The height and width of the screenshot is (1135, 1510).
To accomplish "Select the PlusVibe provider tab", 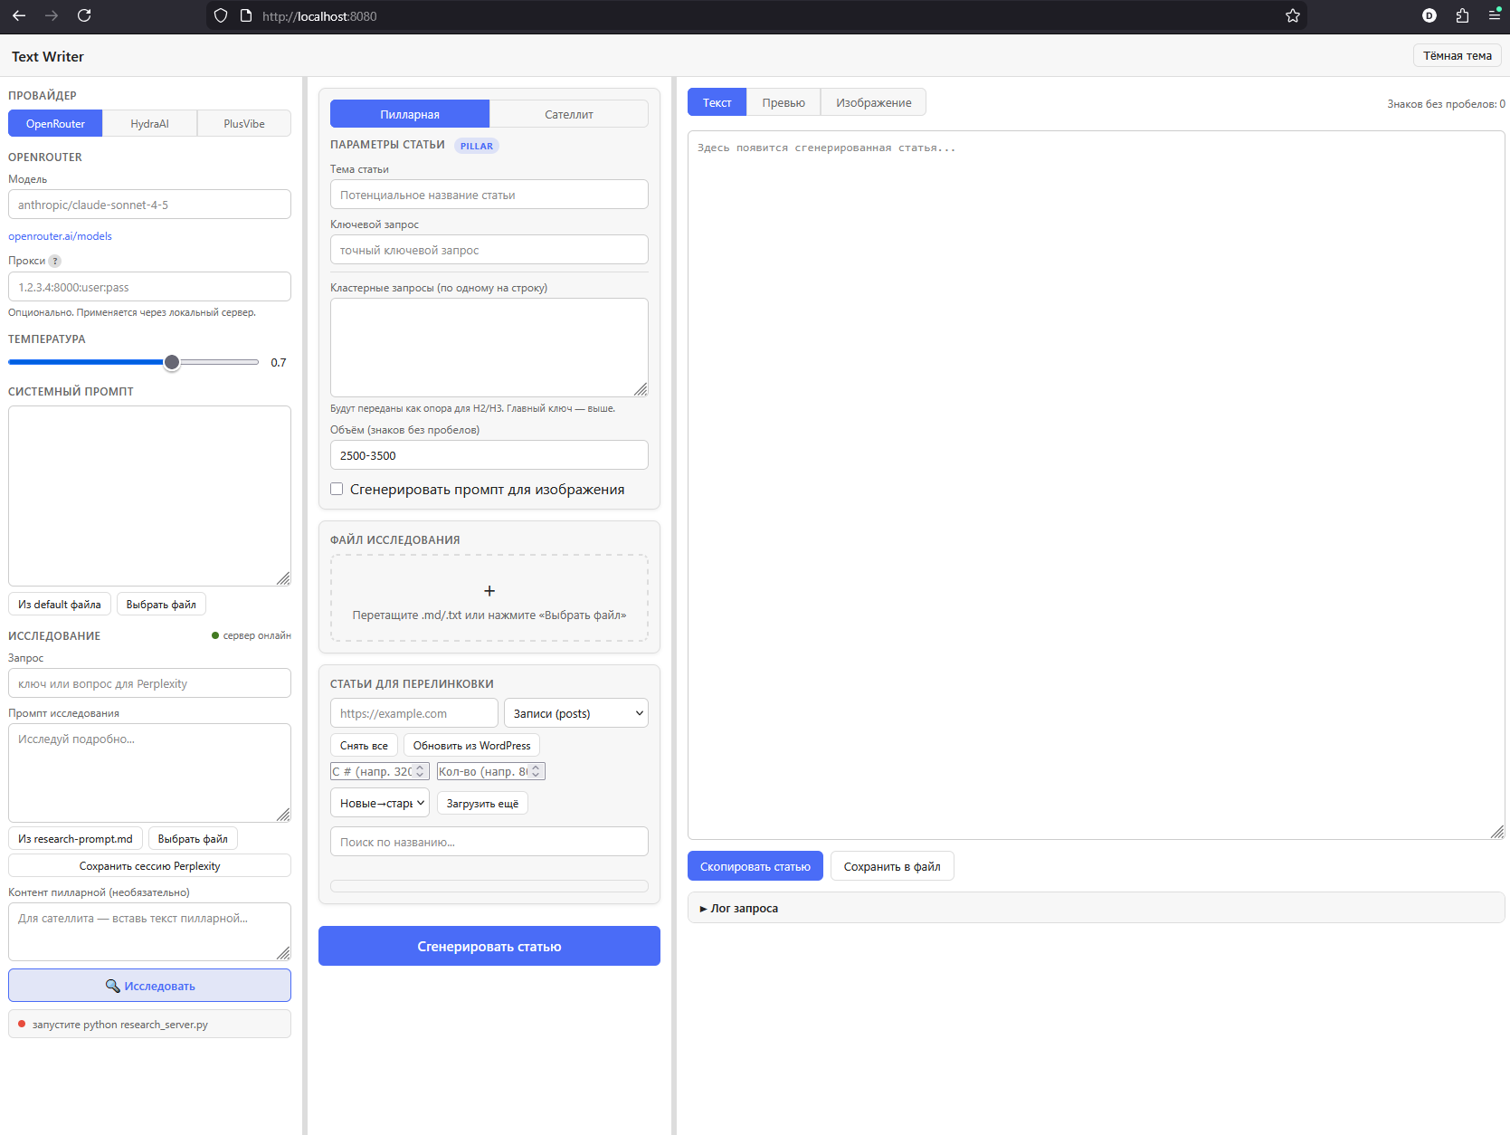I will (x=244, y=123).
